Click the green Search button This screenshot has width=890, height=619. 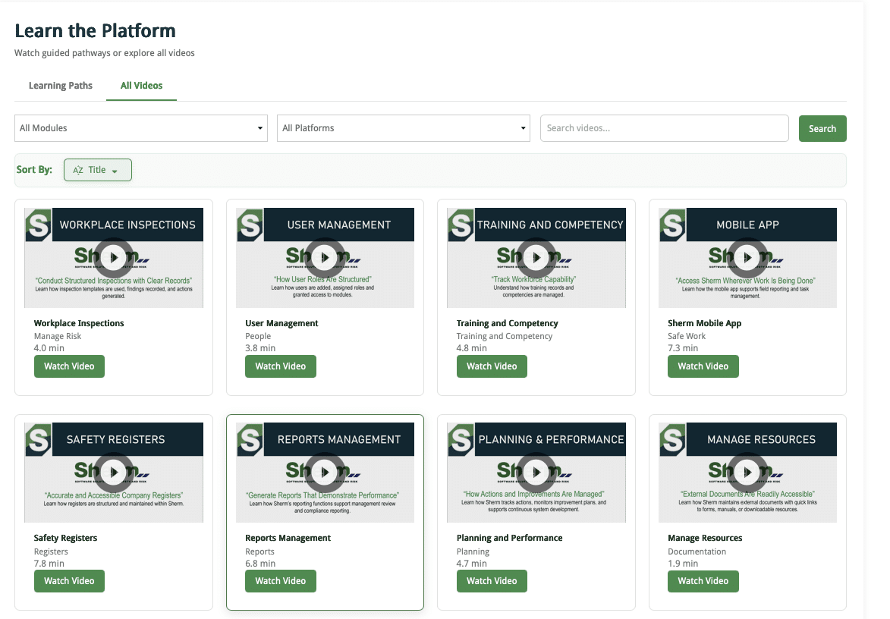822,129
